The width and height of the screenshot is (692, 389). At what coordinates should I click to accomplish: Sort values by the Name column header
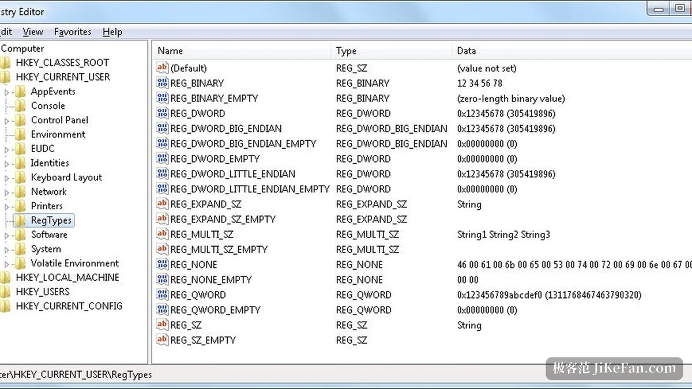point(241,51)
